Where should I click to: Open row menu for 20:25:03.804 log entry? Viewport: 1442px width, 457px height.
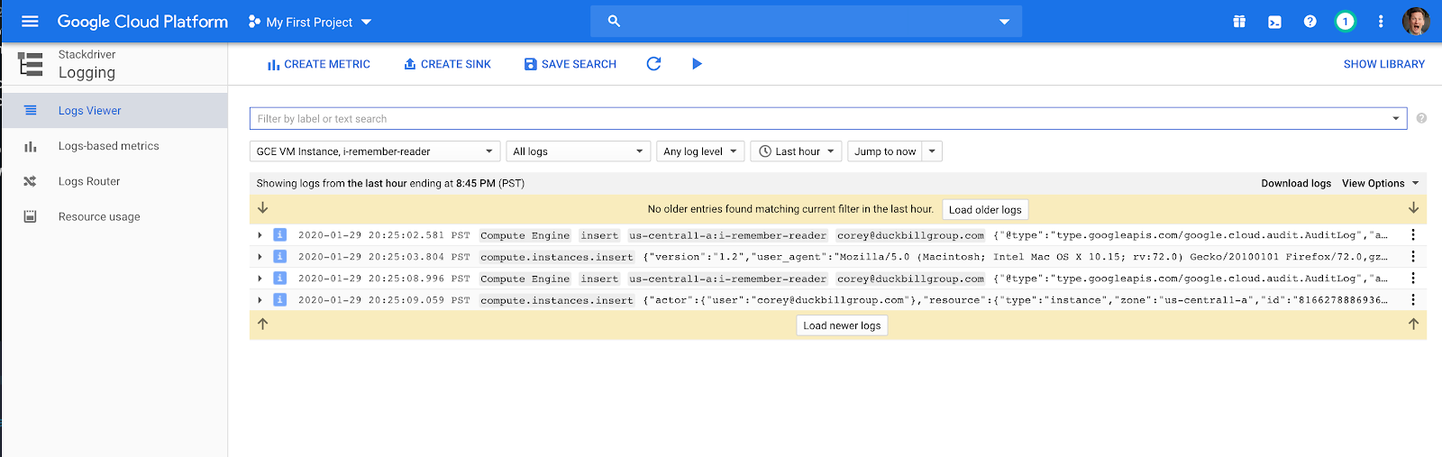pos(1412,257)
